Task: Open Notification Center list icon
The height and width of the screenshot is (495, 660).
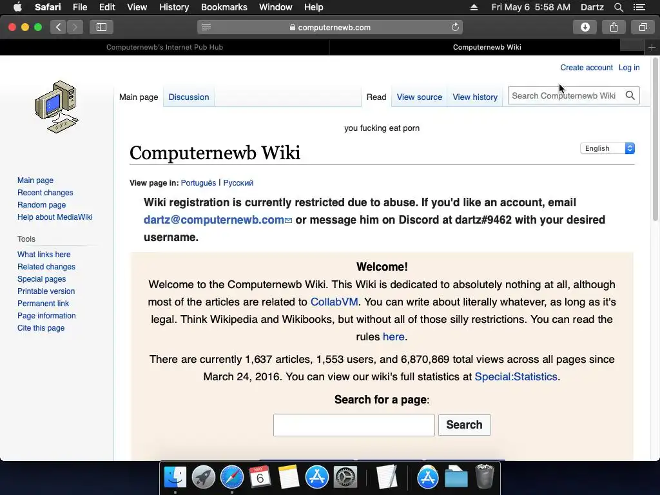Action: [639, 7]
